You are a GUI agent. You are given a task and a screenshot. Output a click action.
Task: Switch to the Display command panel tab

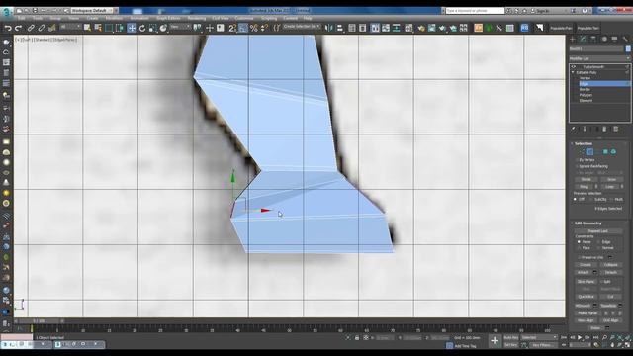pos(614,39)
